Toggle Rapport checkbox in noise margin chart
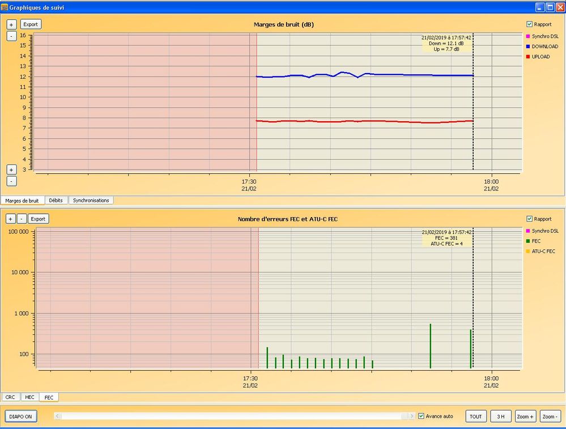Screen dimensions: 566x429 pyautogui.click(x=529, y=24)
